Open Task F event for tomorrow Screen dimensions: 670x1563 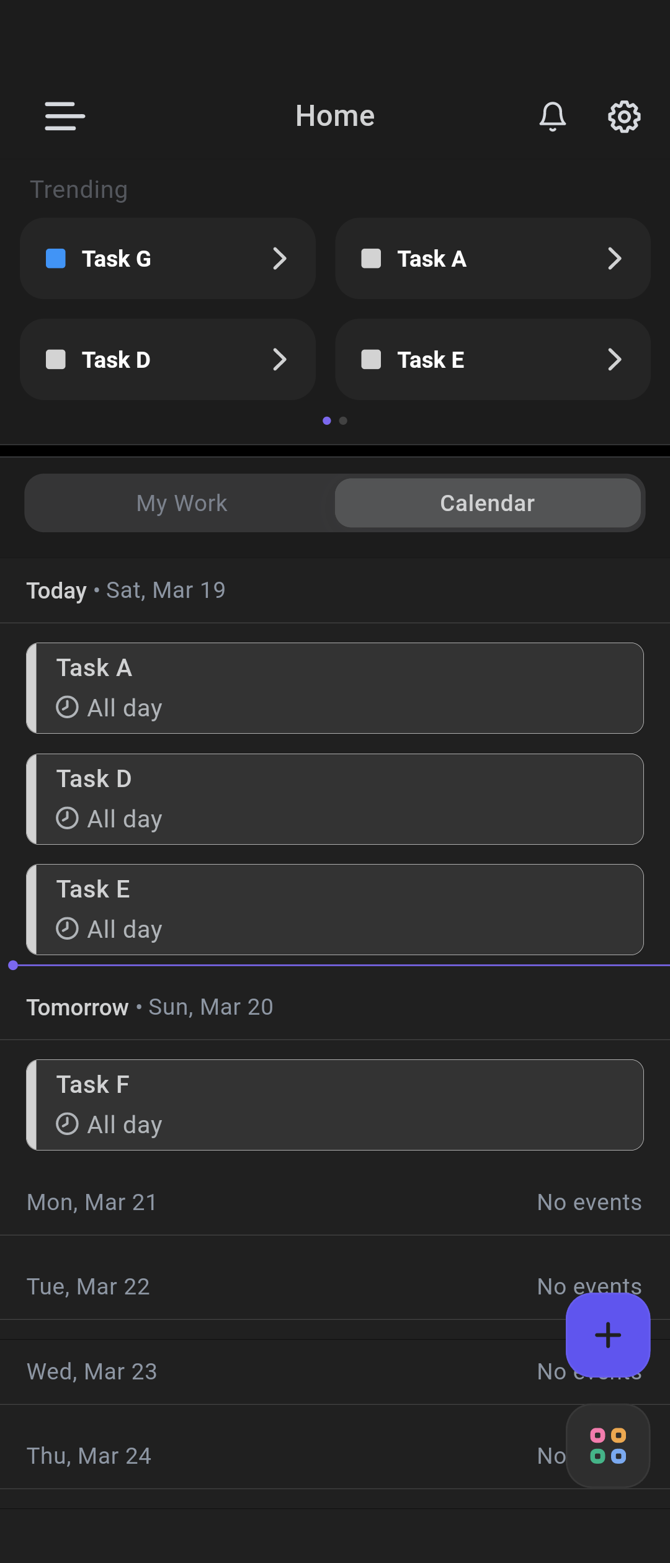(x=335, y=1105)
